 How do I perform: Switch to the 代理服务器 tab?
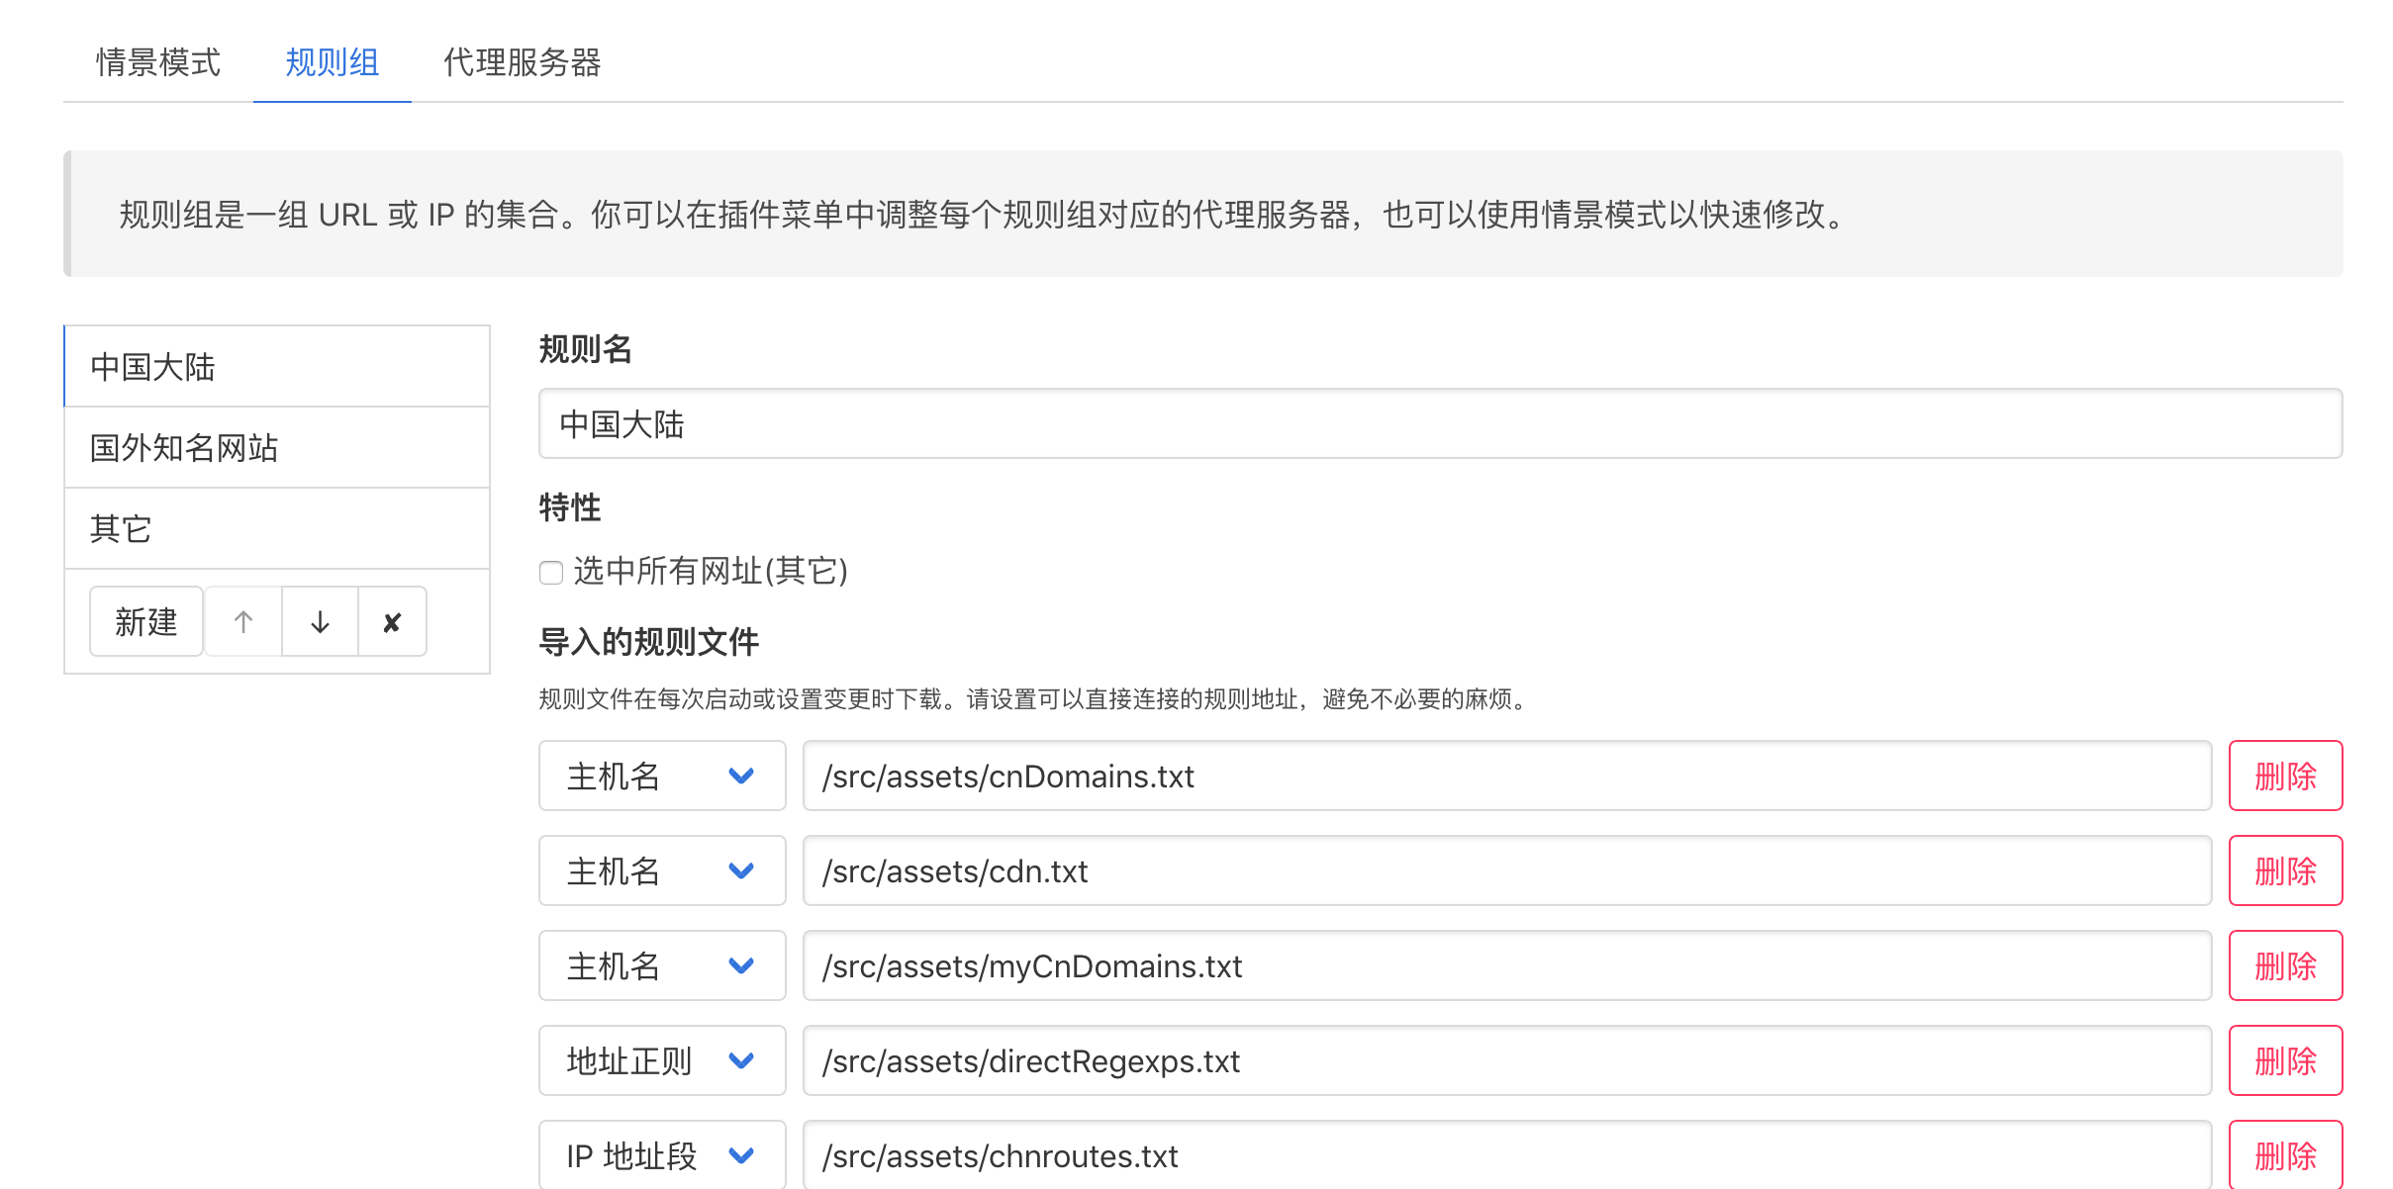[522, 62]
